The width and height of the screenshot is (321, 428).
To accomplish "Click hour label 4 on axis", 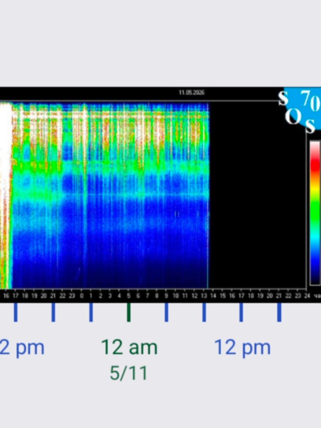I will point(119,296).
